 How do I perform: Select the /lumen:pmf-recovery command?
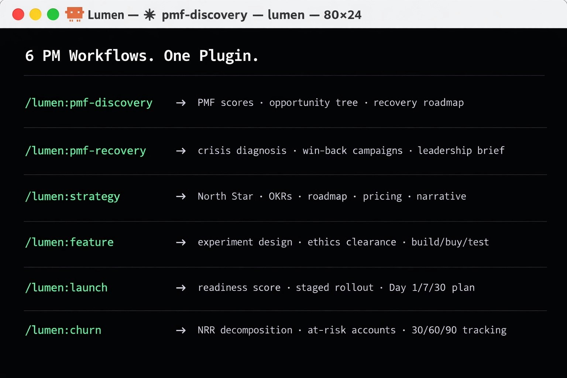[x=86, y=151]
